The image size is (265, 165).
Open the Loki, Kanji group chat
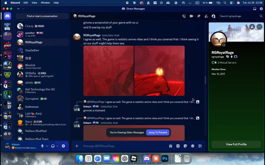pos(42,115)
